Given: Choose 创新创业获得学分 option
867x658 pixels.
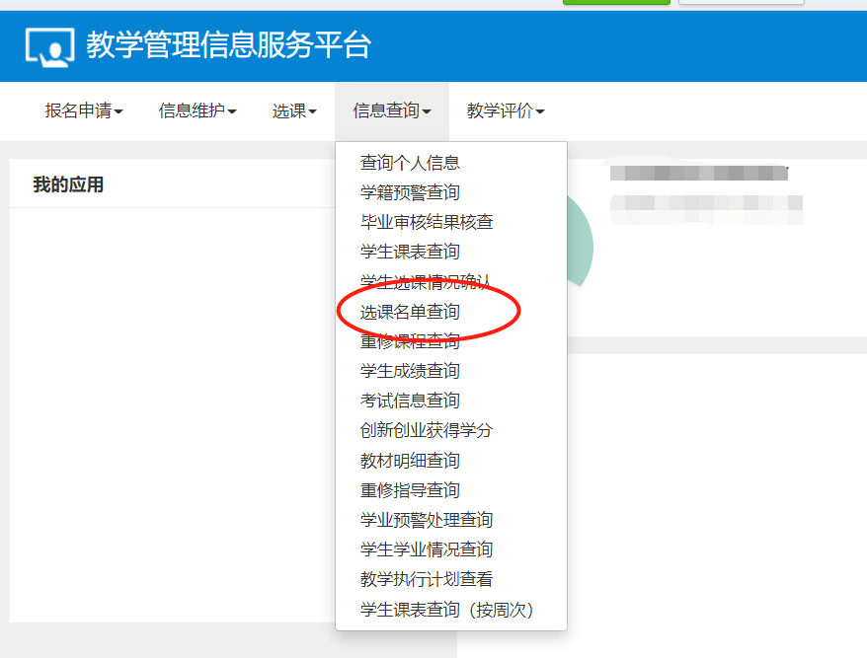Looking at the screenshot, I should pyautogui.click(x=427, y=430).
